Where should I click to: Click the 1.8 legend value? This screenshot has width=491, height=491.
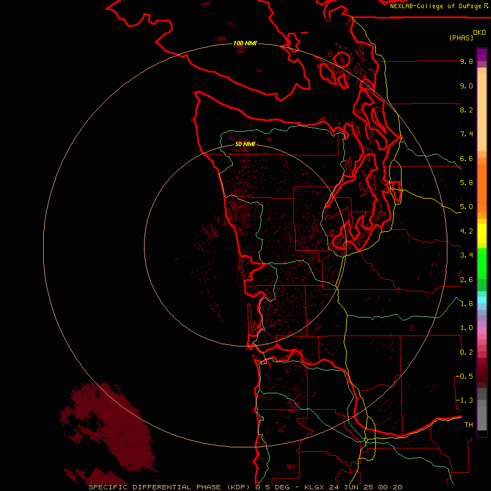pyautogui.click(x=466, y=304)
